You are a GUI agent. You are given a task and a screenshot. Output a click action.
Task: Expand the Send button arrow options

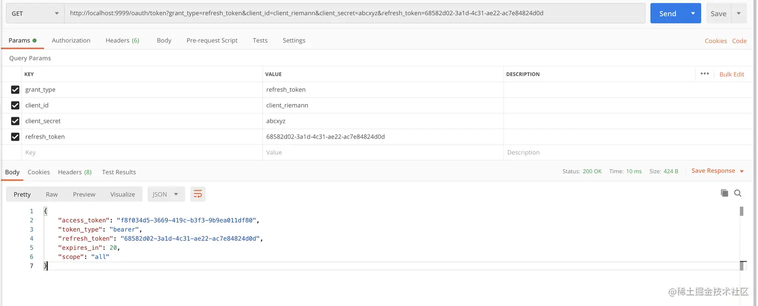coord(693,14)
